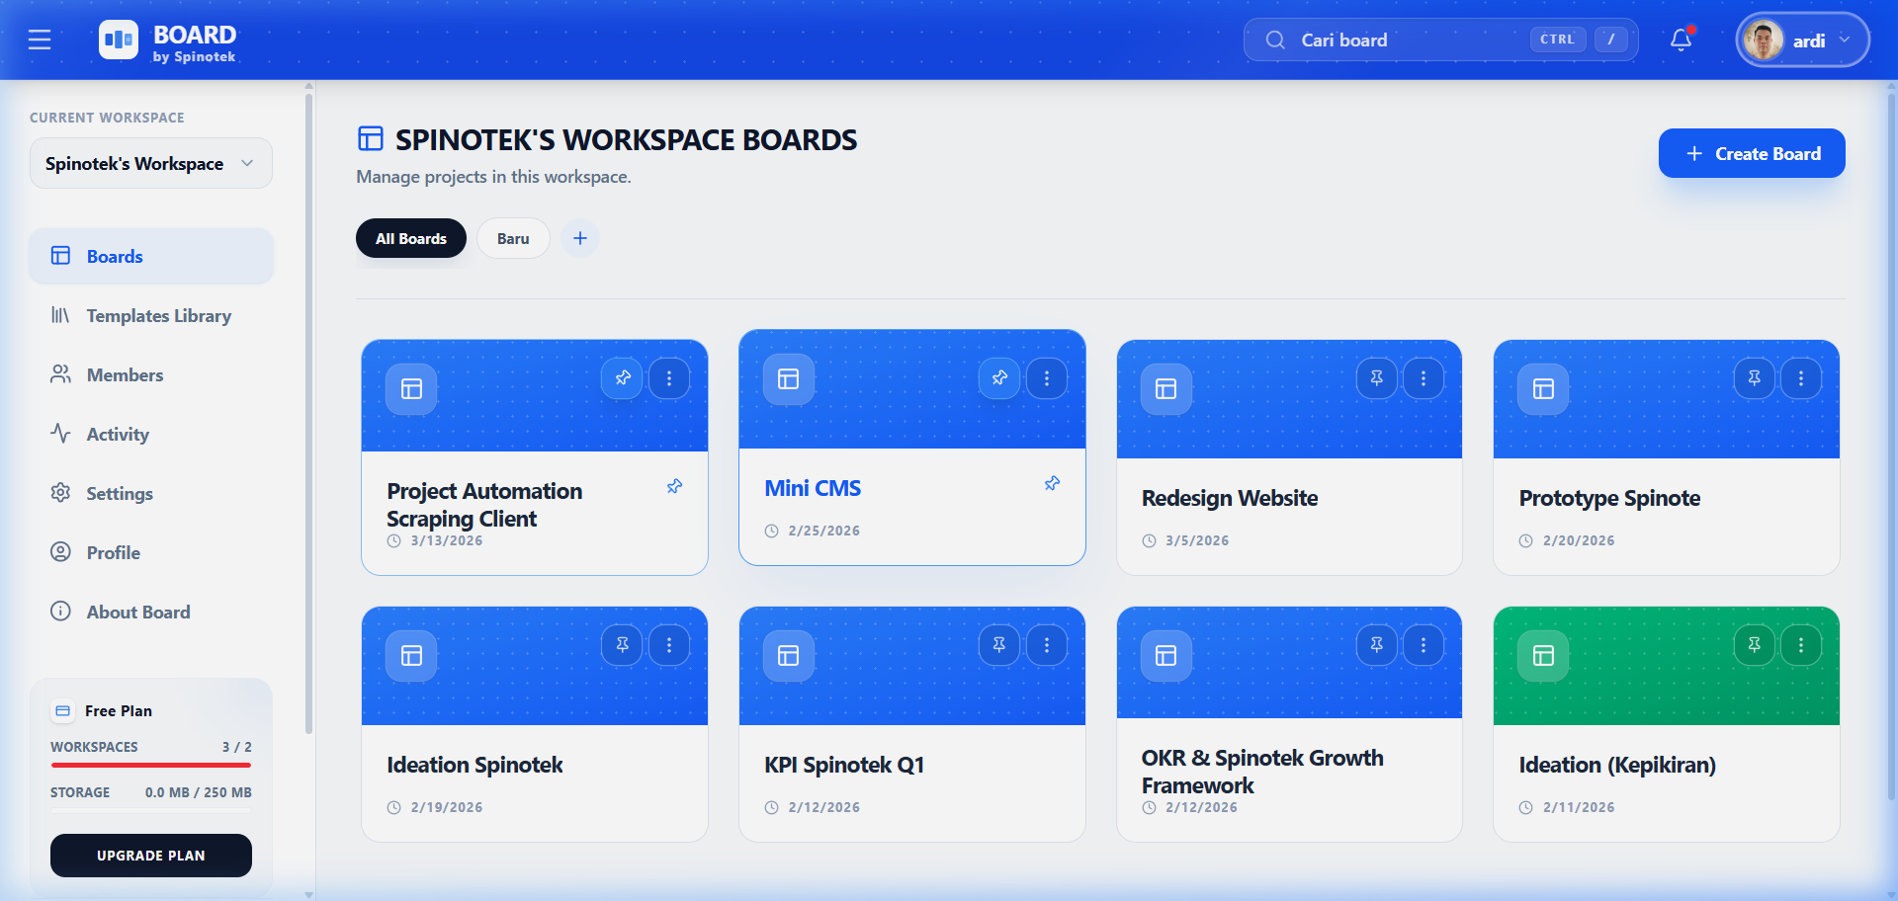
Task: Open the ardi profile dropdown
Action: coord(1801,40)
